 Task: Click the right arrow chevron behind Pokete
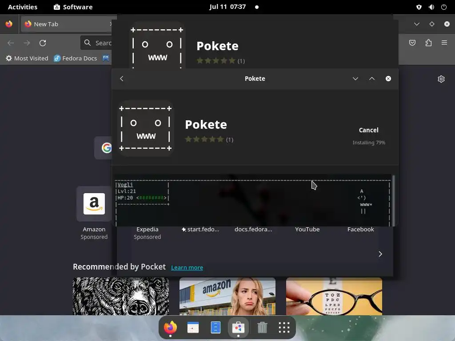coord(380,254)
